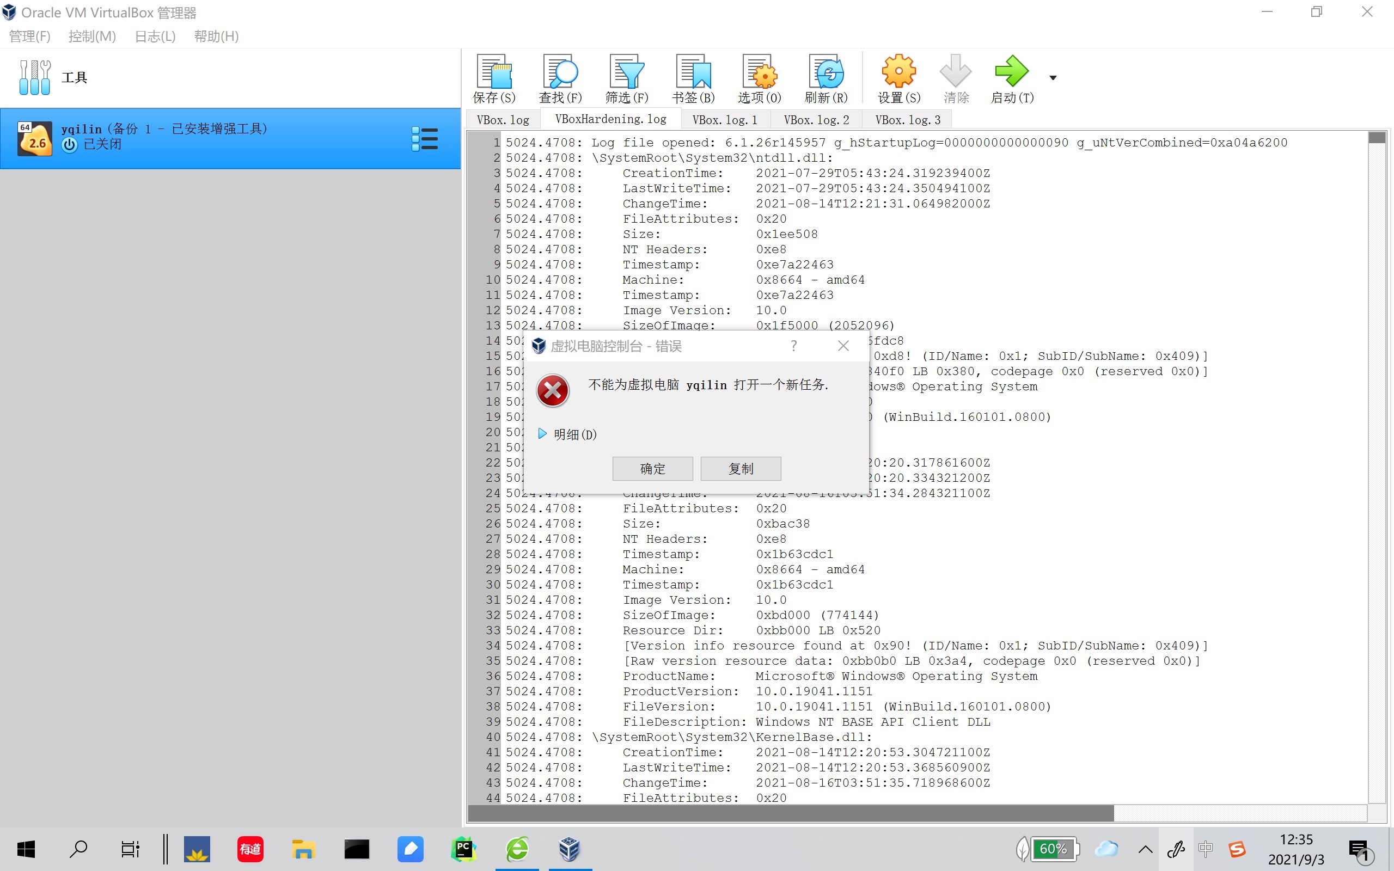Show hidden system tray icons chevron
The height and width of the screenshot is (871, 1394).
click(x=1145, y=849)
